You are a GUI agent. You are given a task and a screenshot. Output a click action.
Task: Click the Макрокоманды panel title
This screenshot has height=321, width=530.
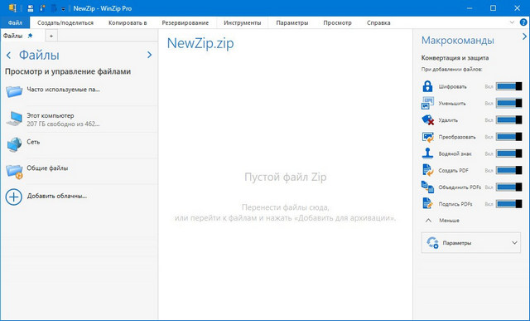[458, 41]
